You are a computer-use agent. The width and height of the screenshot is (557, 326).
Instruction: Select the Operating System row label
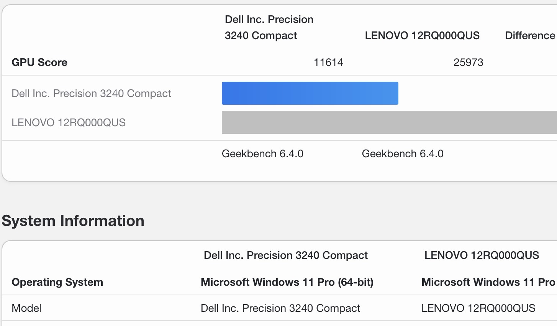point(57,282)
